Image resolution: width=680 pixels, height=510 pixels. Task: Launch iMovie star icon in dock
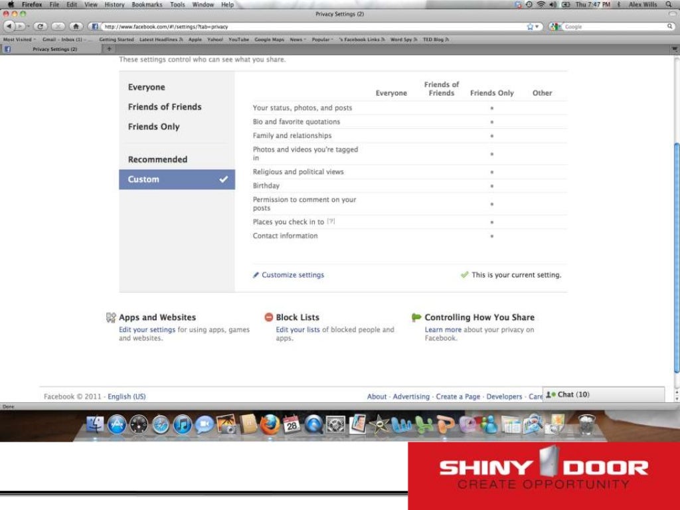(379, 424)
